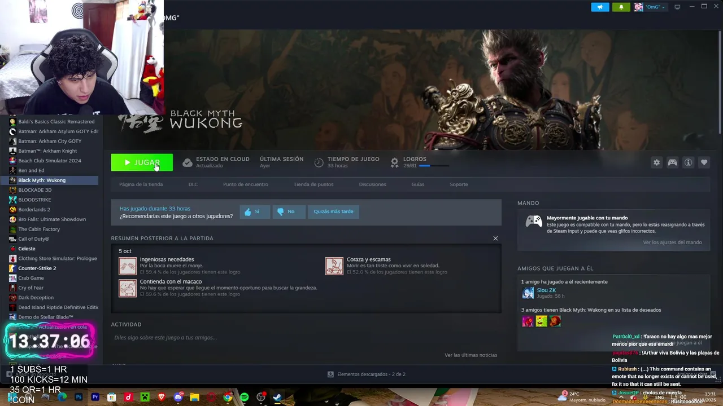Open the Página de la tienda tab
This screenshot has width=723, height=406.
[x=141, y=184]
